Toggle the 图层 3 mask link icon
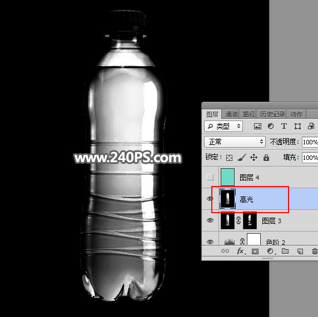This screenshot has height=317, width=318. pyautogui.click(x=238, y=220)
